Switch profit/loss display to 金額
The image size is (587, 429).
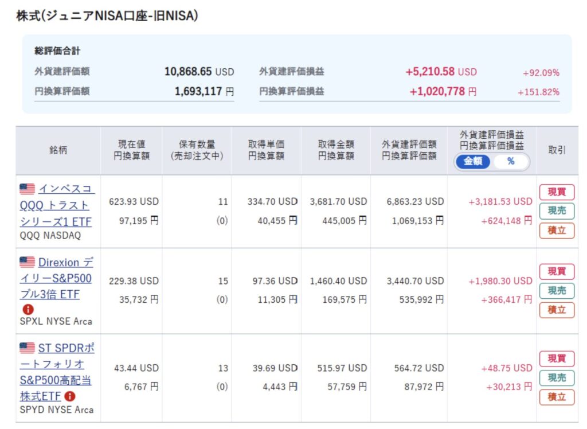pos(473,162)
